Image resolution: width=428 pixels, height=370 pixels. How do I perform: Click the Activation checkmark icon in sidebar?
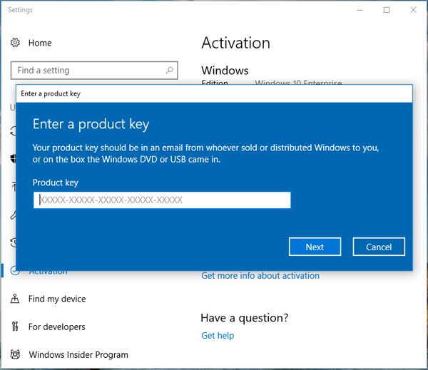coord(15,271)
